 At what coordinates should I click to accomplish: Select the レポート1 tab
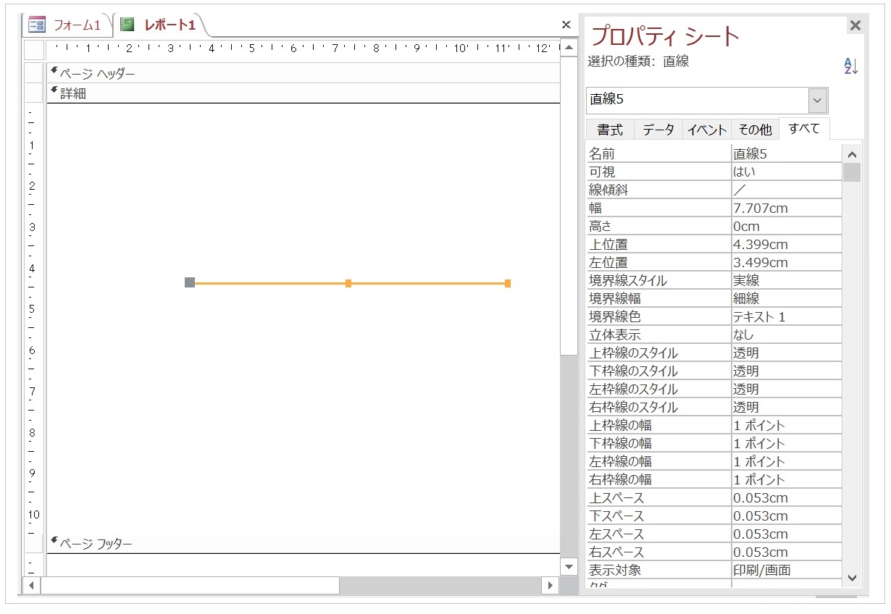coord(161,25)
